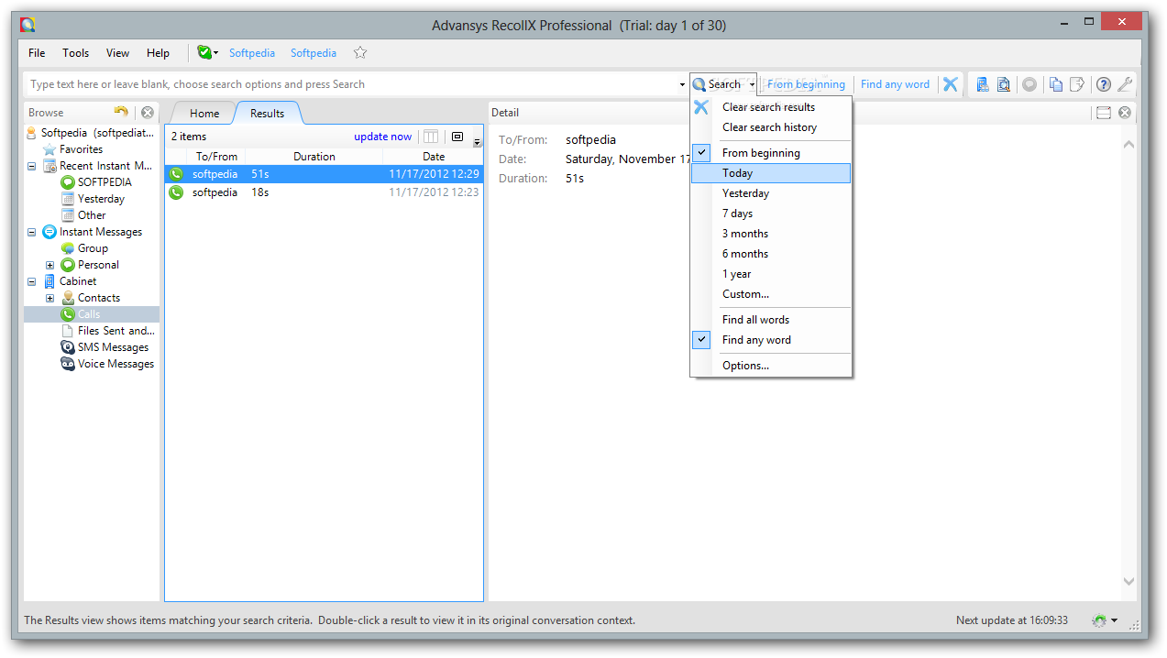
Task: Select Other under Recent Instant Messages
Action: coord(92,215)
